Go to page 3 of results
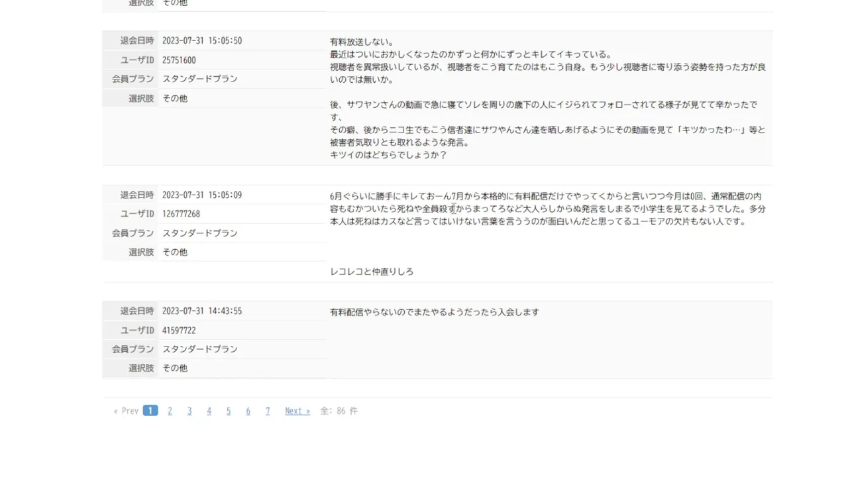This screenshot has height=477, width=848. pos(189,411)
